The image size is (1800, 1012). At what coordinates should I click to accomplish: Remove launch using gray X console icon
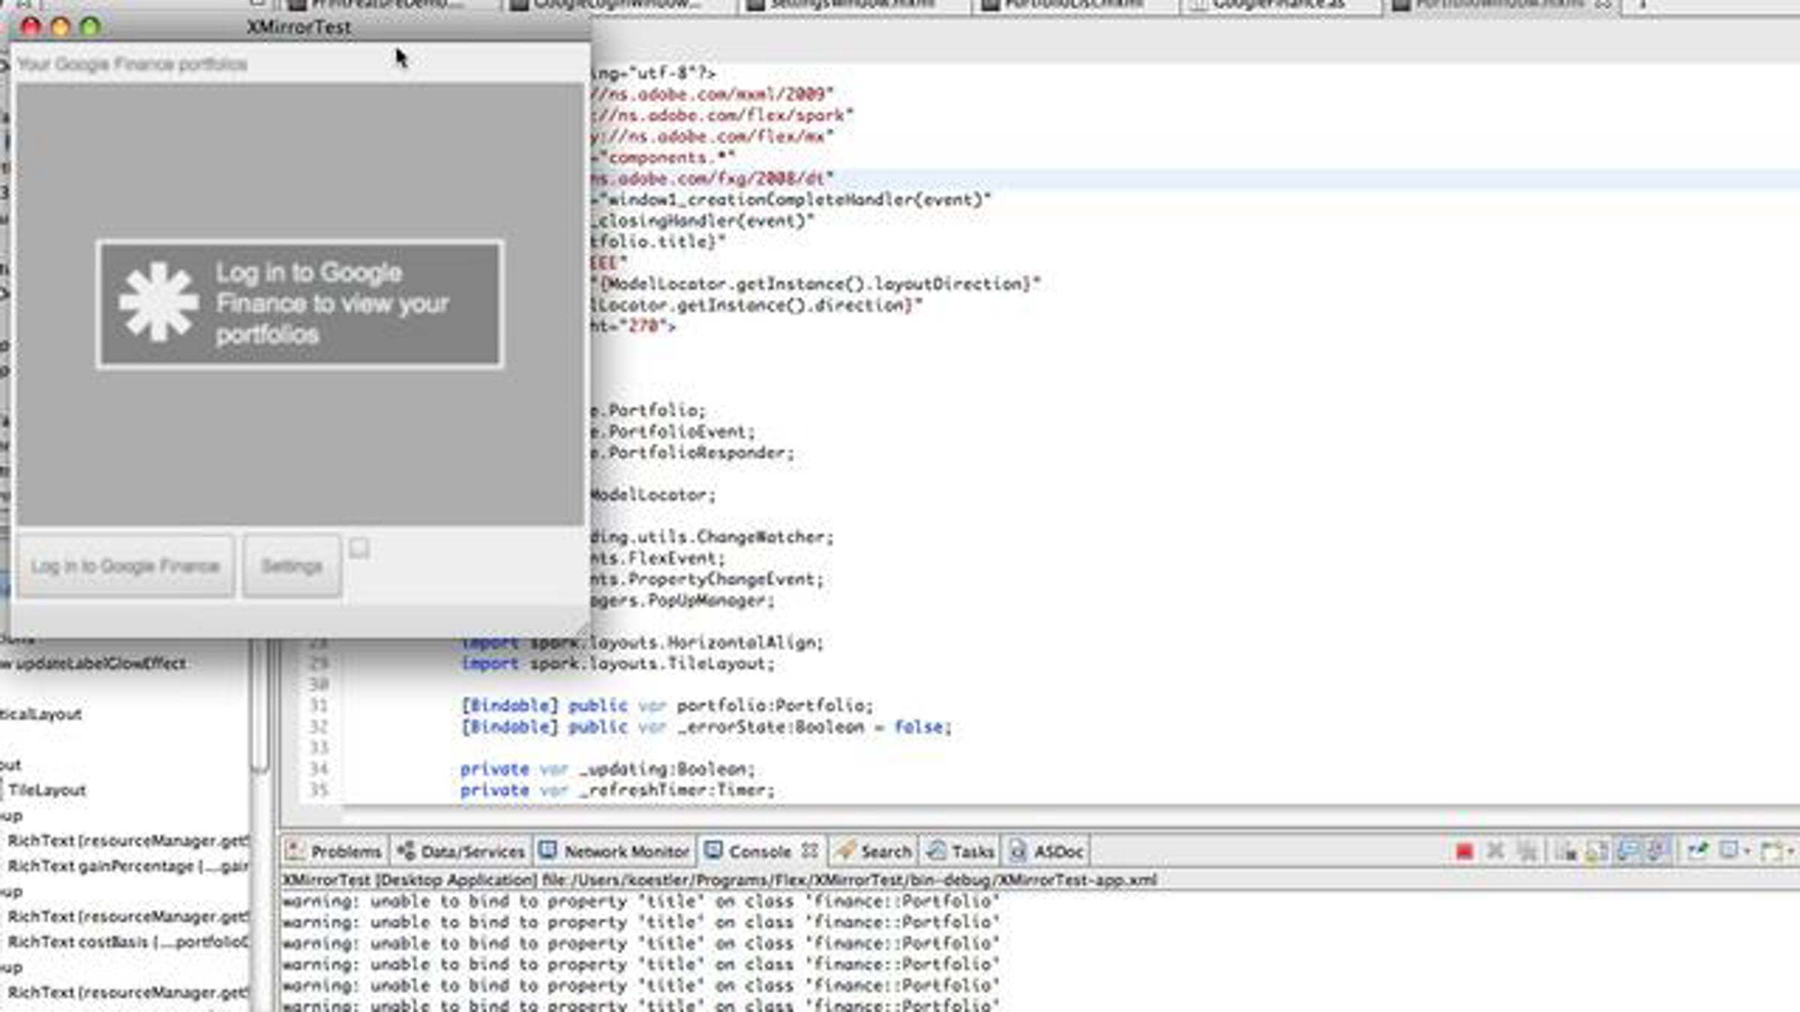click(x=1495, y=852)
